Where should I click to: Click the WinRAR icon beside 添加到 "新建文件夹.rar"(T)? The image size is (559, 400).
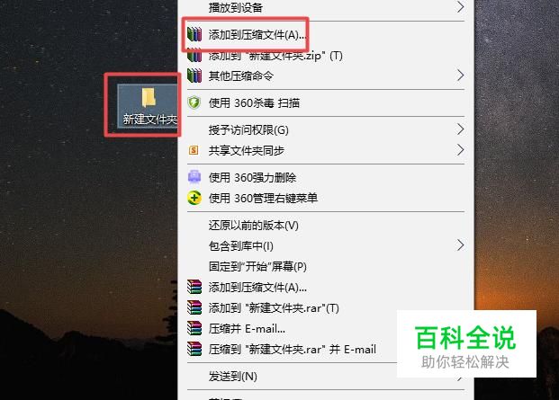click(194, 307)
